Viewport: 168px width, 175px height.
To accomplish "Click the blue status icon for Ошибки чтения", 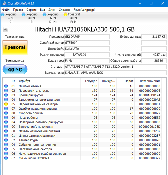I will [x=6, y=86].
